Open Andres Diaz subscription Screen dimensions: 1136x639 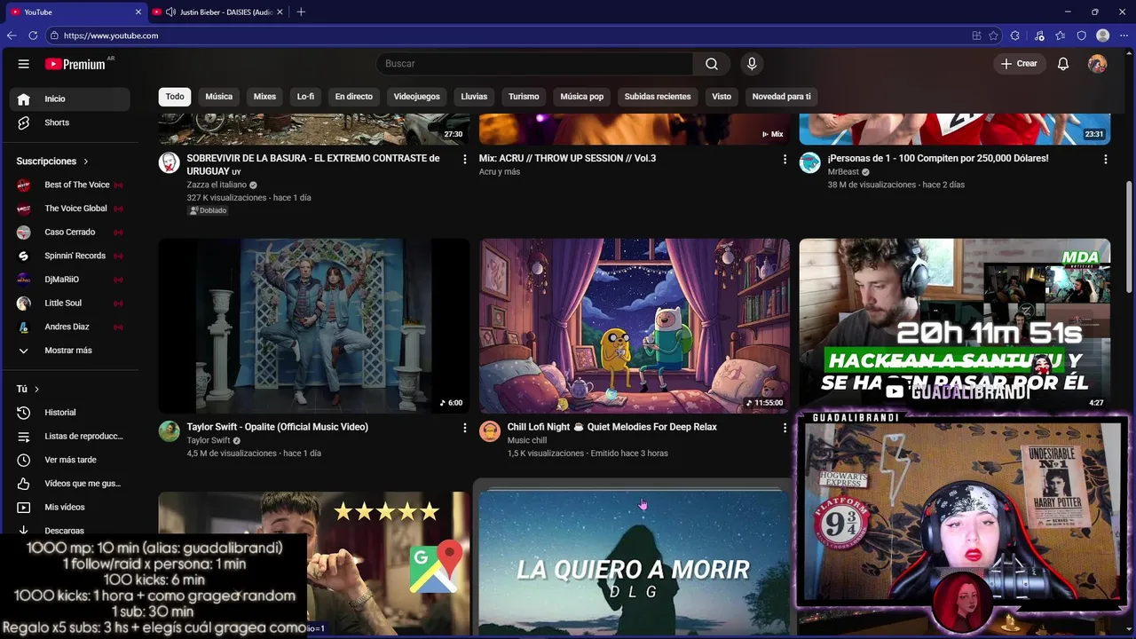pos(69,327)
